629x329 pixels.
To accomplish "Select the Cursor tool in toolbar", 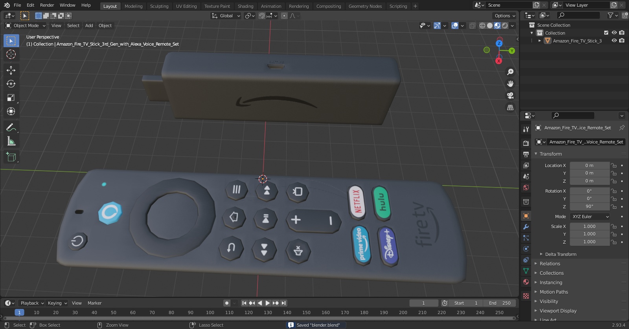I will pos(11,54).
